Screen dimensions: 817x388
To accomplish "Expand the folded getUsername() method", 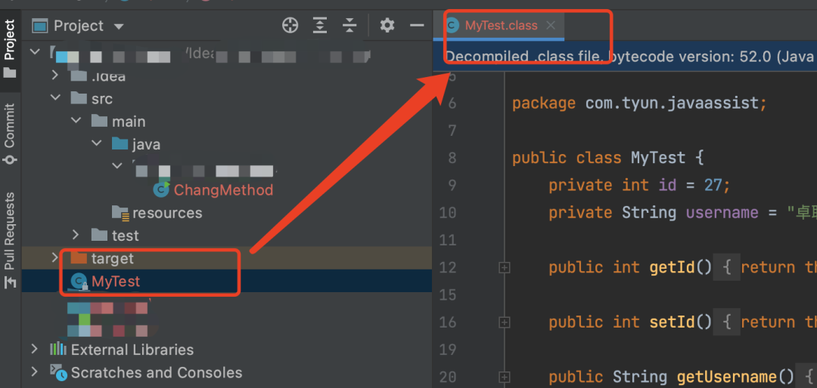I will click(504, 377).
